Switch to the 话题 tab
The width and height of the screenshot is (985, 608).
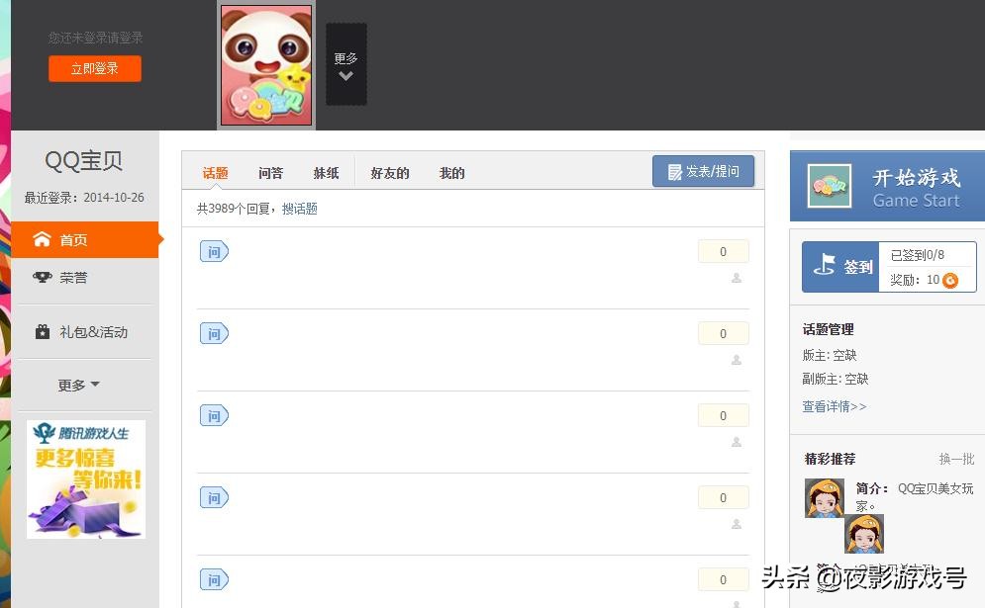point(216,173)
